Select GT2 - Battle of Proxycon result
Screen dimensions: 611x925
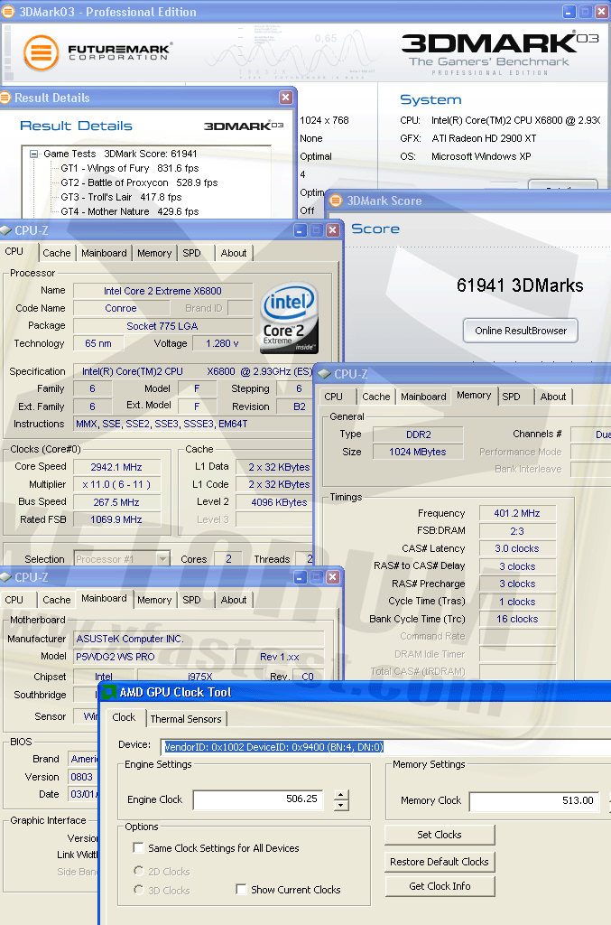click(x=139, y=182)
